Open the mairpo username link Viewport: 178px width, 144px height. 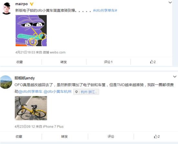[21, 4]
